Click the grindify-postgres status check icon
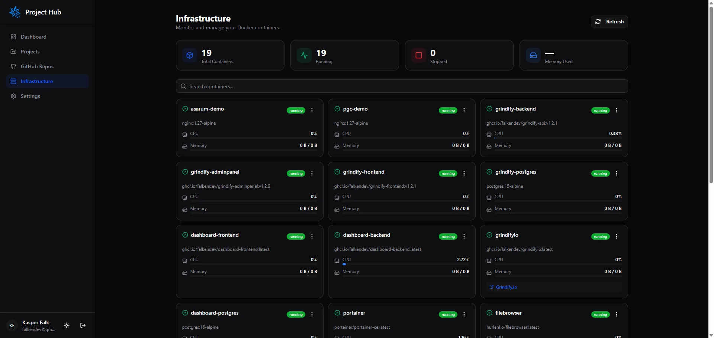This screenshot has height=338, width=714. click(x=489, y=172)
